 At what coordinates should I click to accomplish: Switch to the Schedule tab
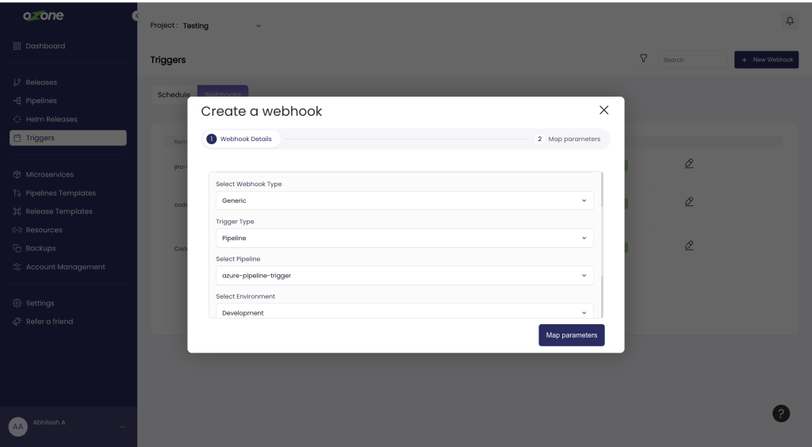174,94
